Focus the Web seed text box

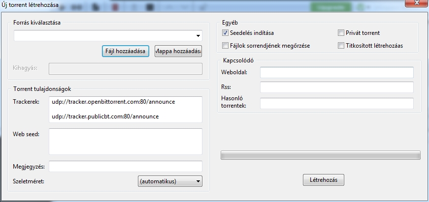click(126, 142)
